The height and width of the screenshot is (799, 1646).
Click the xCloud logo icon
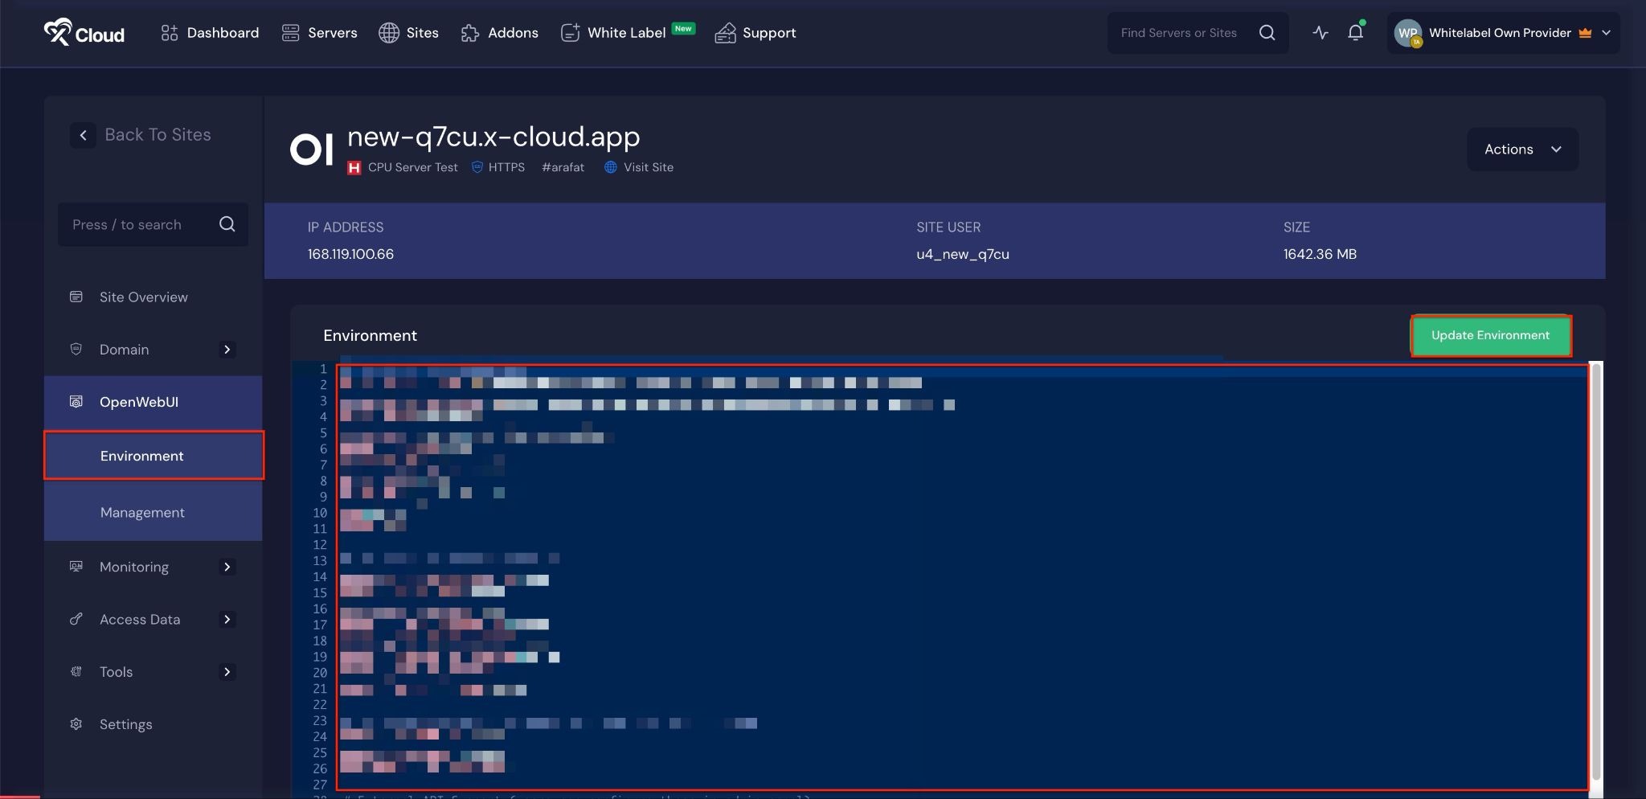click(x=58, y=32)
